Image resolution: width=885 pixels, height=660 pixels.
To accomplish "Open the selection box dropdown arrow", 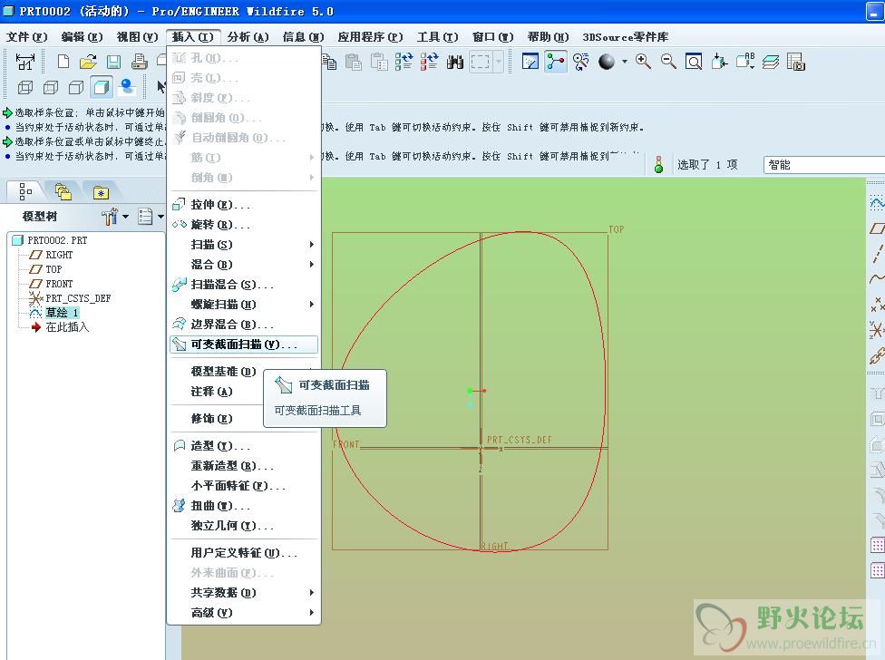I will click(498, 62).
